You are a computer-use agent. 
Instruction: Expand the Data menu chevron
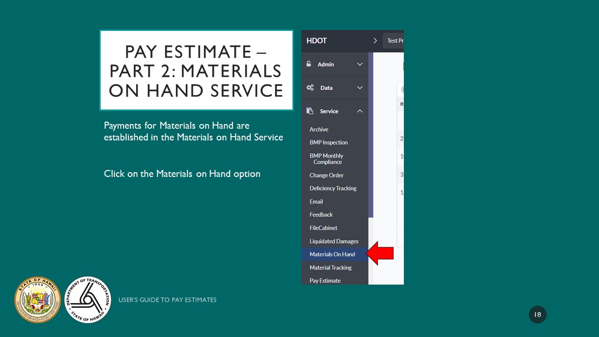pos(360,88)
